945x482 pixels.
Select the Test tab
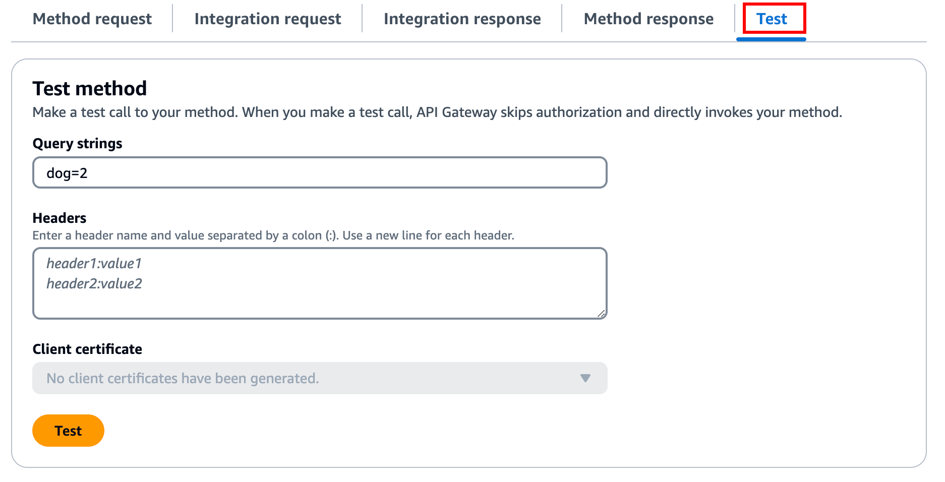772,19
